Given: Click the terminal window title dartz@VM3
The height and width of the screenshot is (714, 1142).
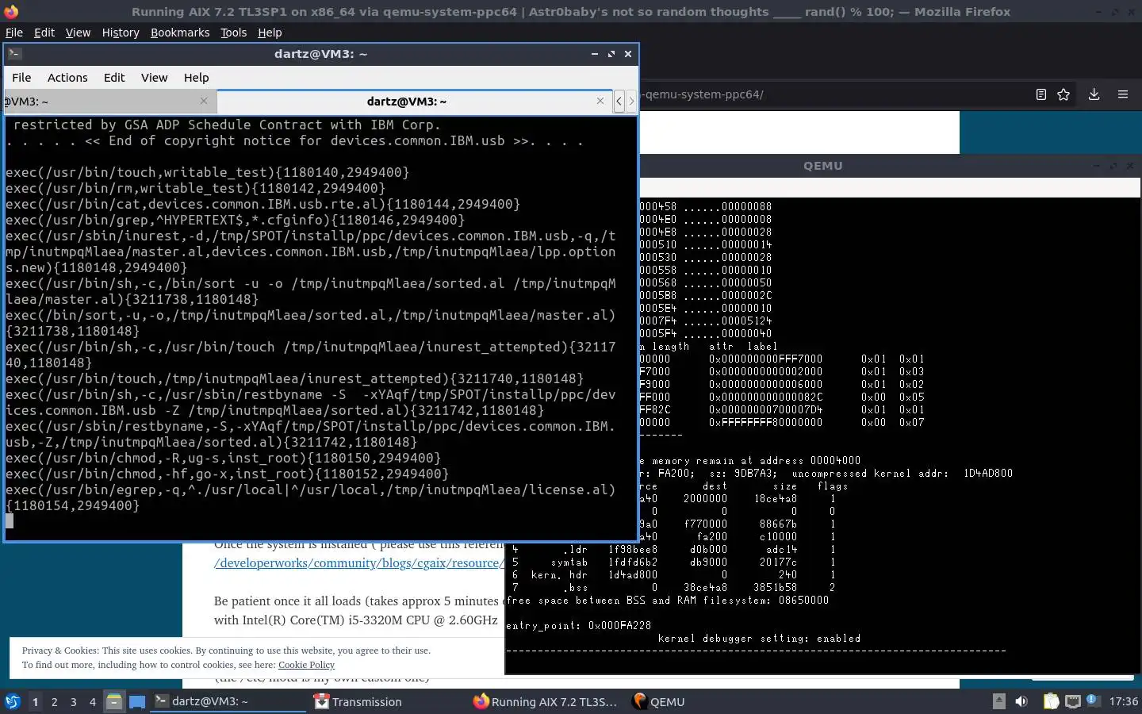Looking at the screenshot, I should [320, 54].
